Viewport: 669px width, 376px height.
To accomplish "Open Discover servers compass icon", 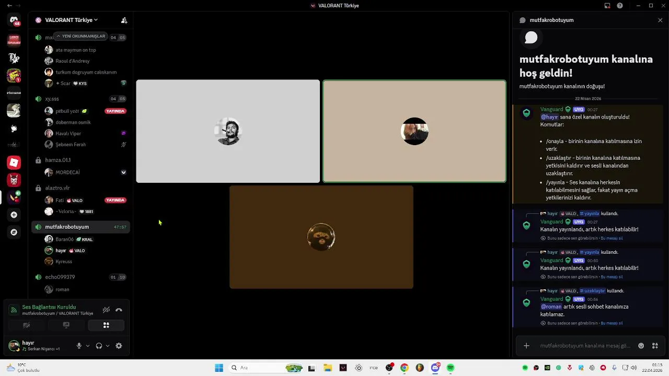I will pyautogui.click(x=14, y=232).
